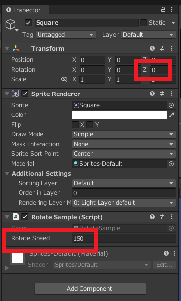The height and width of the screenshot is (301, 181).
Task: Click the shader Edit... button
Action: coord(164,265)
